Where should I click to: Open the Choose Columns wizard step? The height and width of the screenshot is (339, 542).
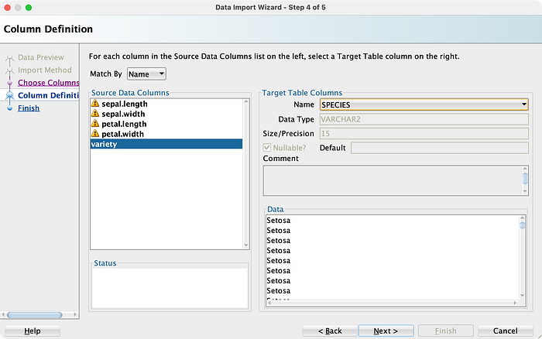point(48,83)
